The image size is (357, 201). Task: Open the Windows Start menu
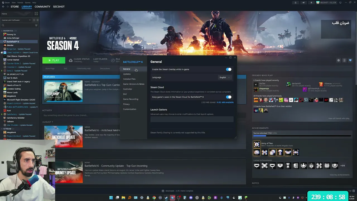tap(111, 198)
